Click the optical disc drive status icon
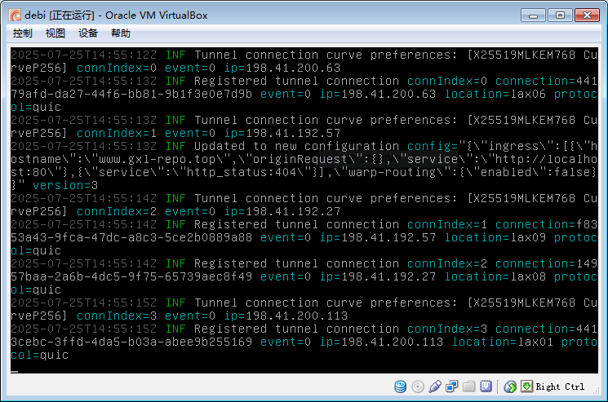 pyautogui.click(x=418, y=387)
